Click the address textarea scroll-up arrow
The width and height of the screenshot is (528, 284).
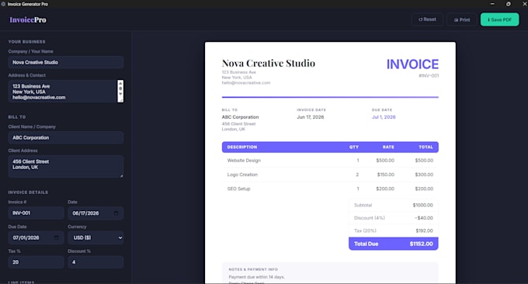click(120, 83)
